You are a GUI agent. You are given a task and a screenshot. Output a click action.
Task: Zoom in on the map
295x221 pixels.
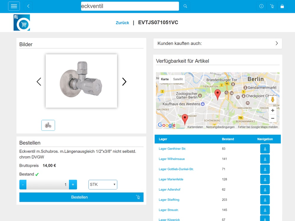click(273, 111)
